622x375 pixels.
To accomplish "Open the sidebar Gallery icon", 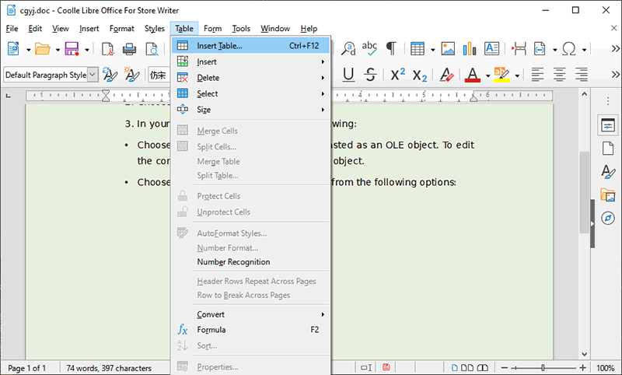I will (x=607, y=195).
